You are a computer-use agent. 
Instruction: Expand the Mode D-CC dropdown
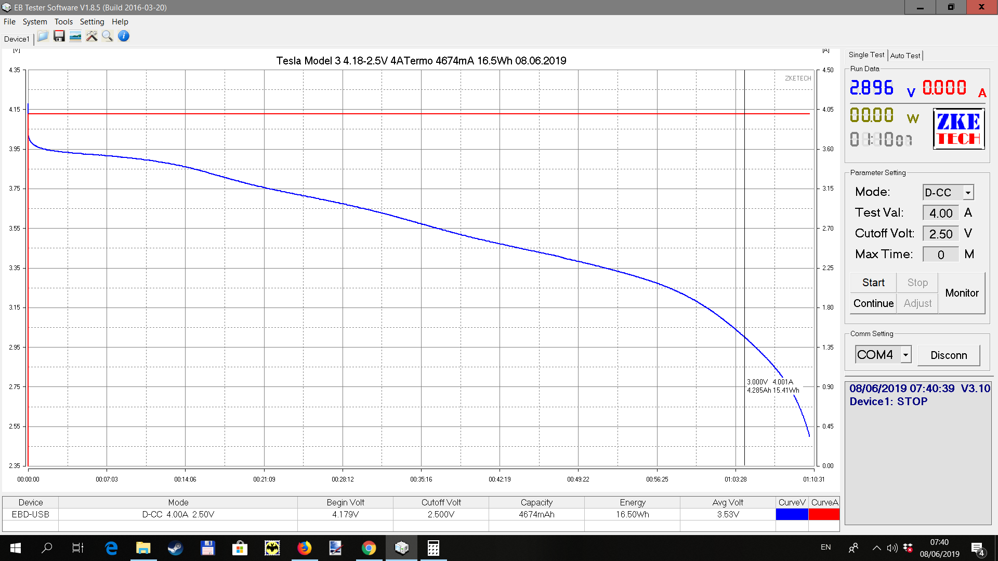coord(968,193)
